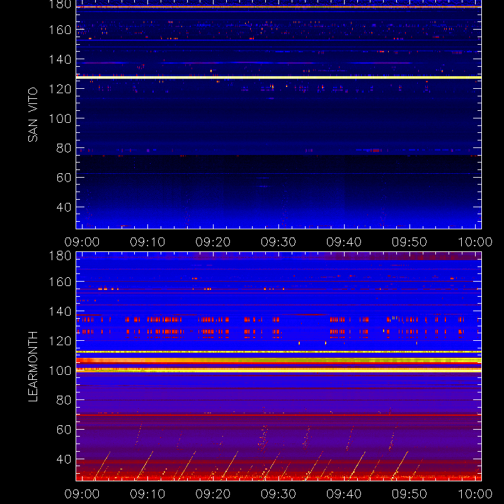Click the 09:50 time label under San Vito plot
Viewport: 504px width, 504px height.
(x=409, y=242)
